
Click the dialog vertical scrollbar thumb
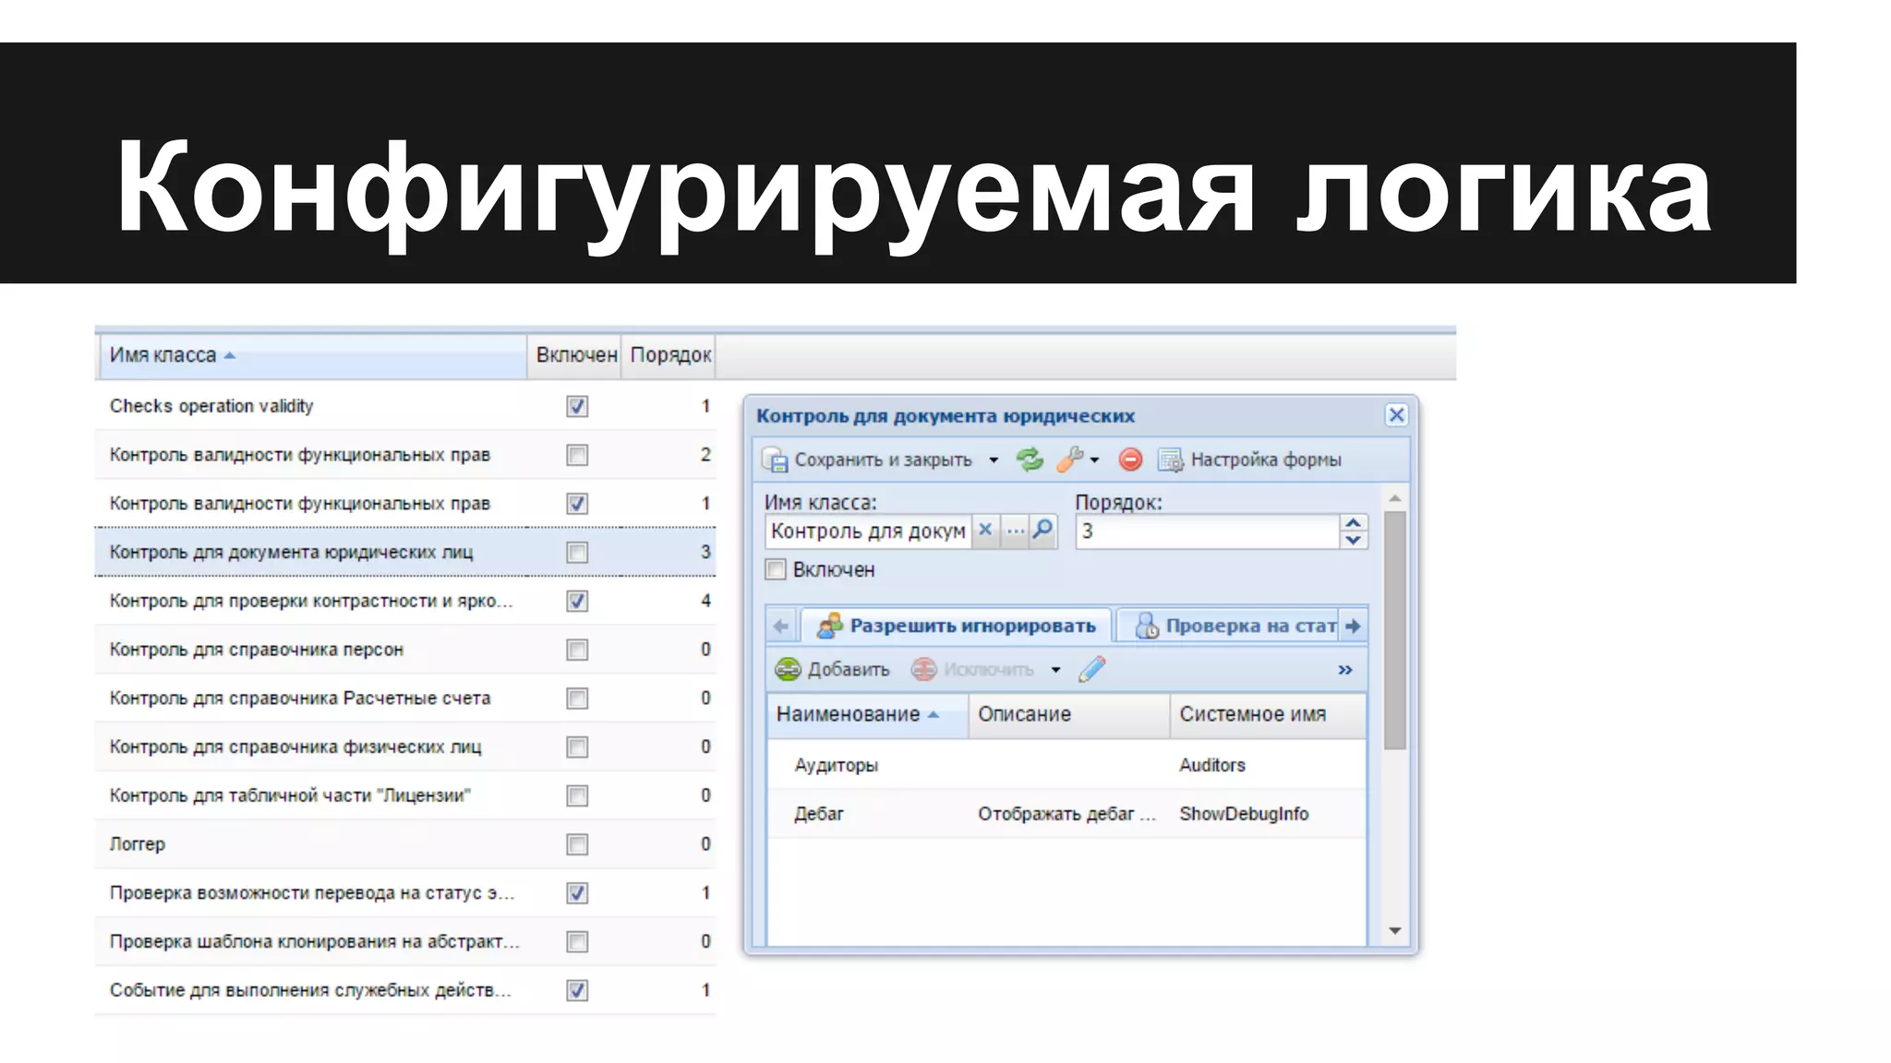pyautogui.click(x=1395, y=630)
